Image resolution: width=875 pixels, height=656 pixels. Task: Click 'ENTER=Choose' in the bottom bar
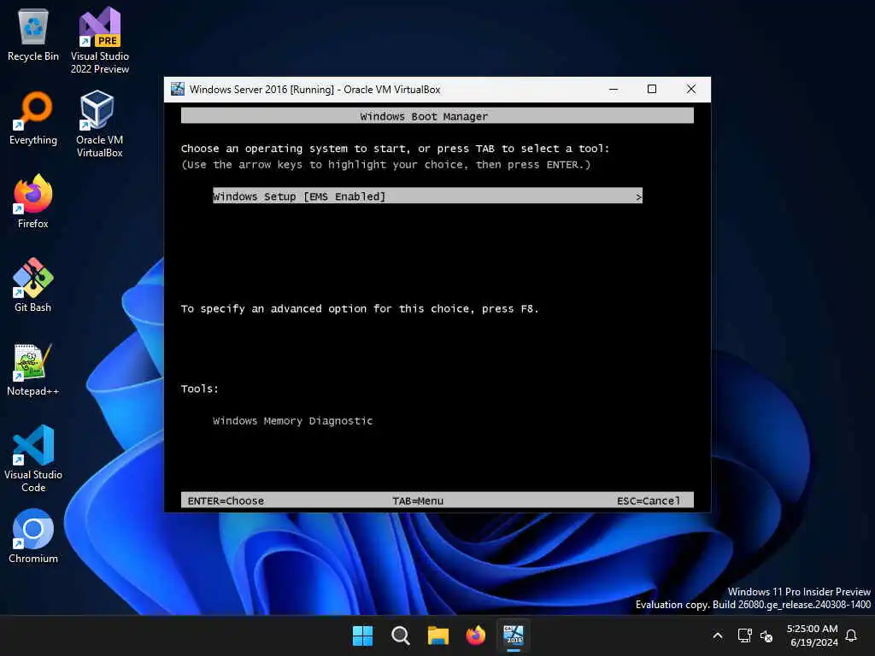(x=226, y=501)
